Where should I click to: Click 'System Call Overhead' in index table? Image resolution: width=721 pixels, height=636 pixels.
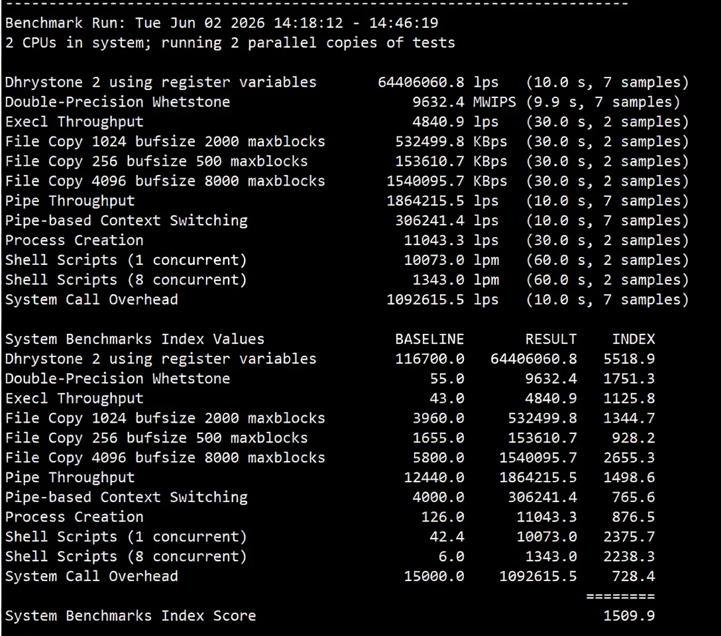[x=91, y=576]
